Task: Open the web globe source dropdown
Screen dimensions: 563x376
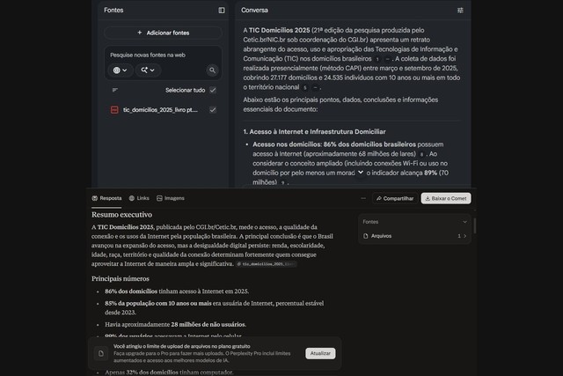Action: (120, 70)
